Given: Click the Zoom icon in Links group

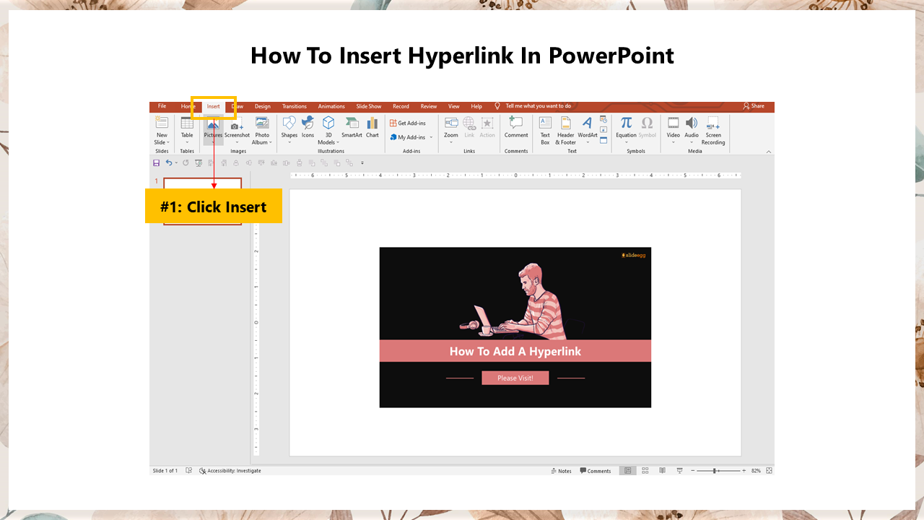Looking at the screenshot, I should coord(451,123).
